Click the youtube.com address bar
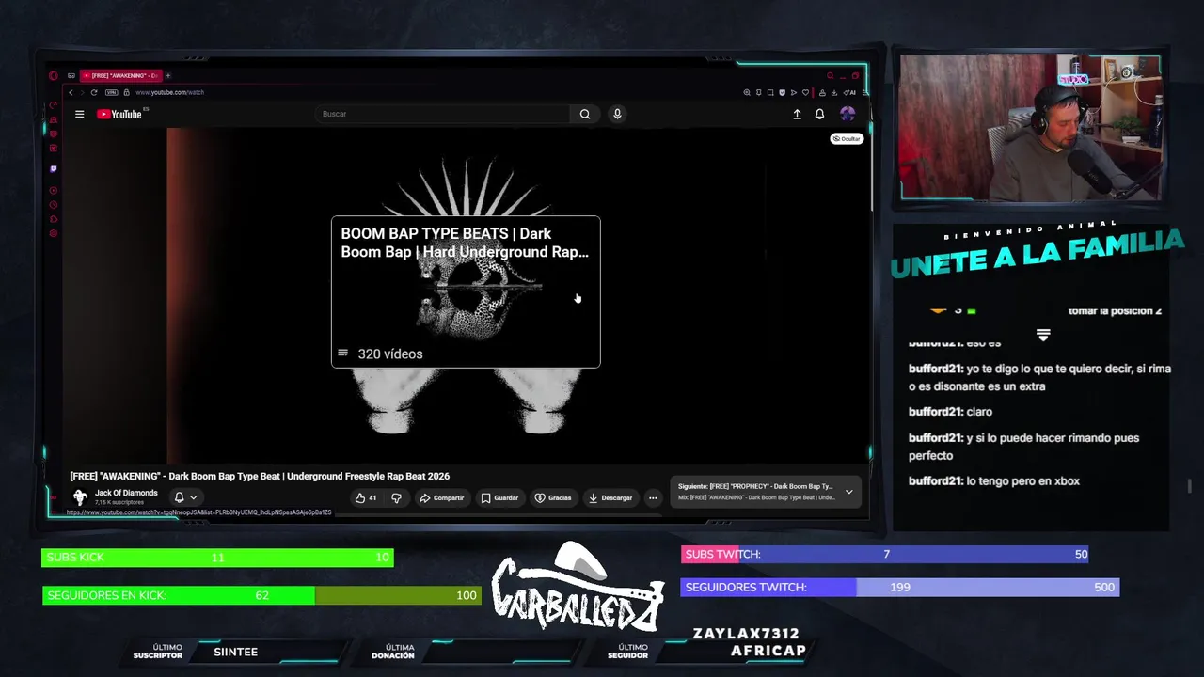This screenshot has width=1204, height=677. 169,92
